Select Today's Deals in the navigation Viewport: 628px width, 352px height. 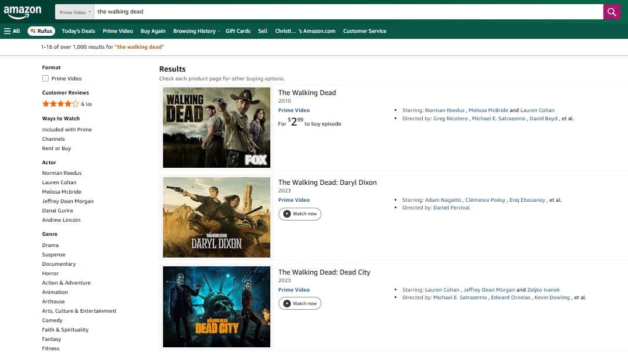click(78, 31)
